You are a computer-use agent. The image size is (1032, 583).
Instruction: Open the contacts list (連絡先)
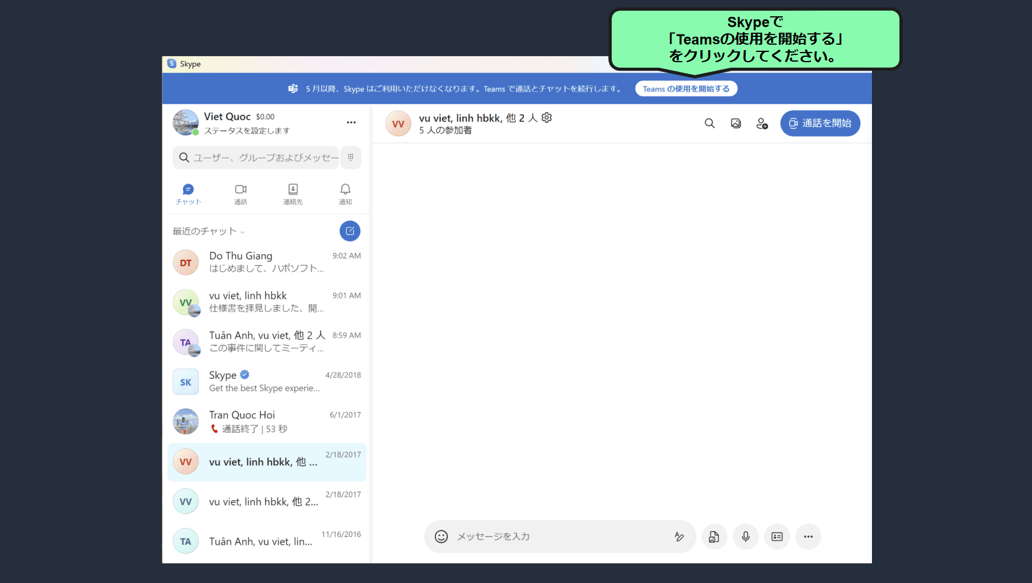pos(293,193)
